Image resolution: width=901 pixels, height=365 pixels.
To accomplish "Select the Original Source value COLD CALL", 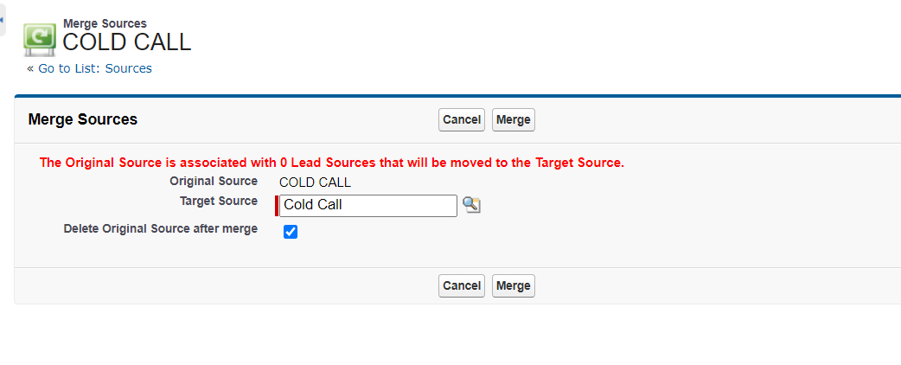I will pyautogui.click(x=315, y=182).
